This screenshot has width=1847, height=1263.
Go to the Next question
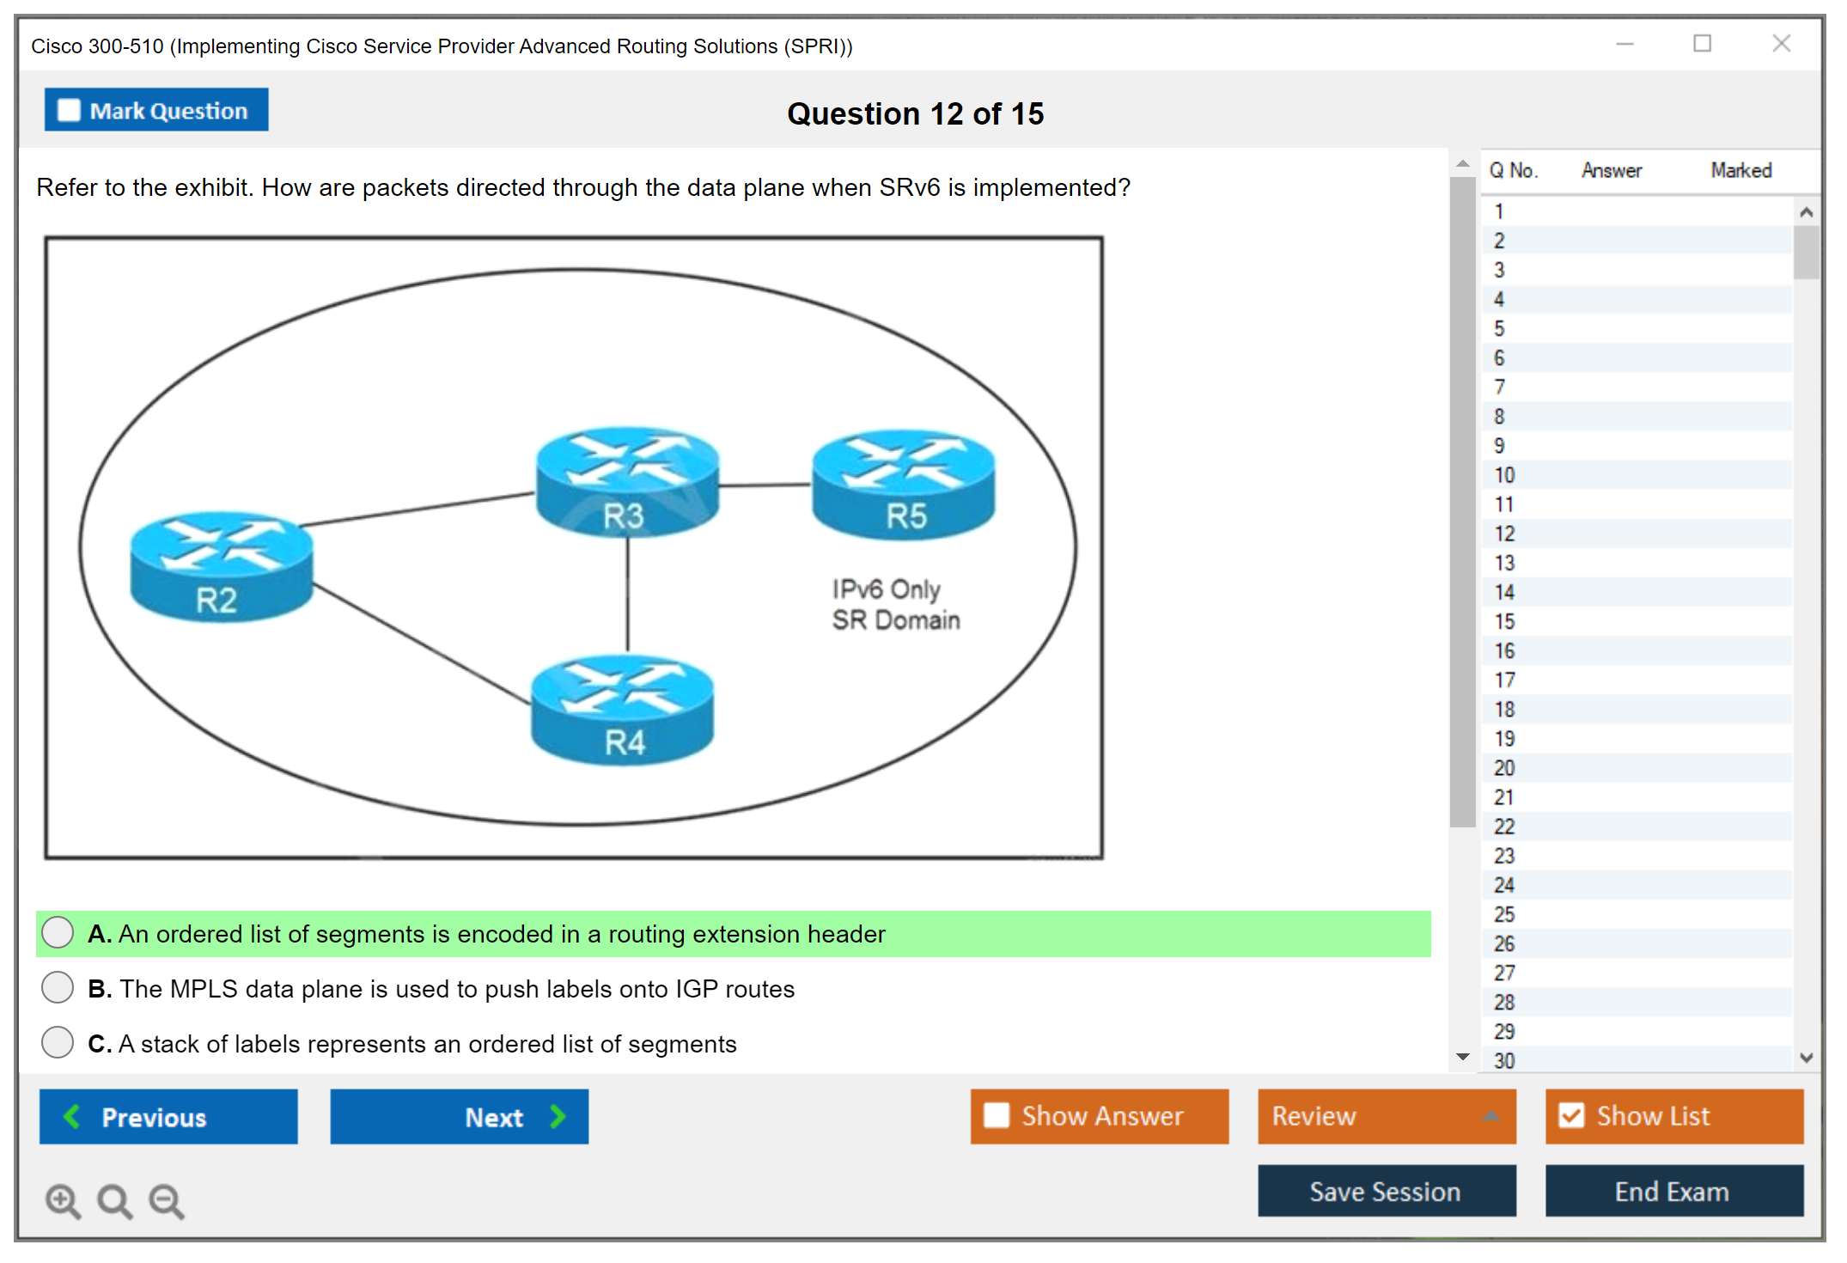coord(459,1116)
